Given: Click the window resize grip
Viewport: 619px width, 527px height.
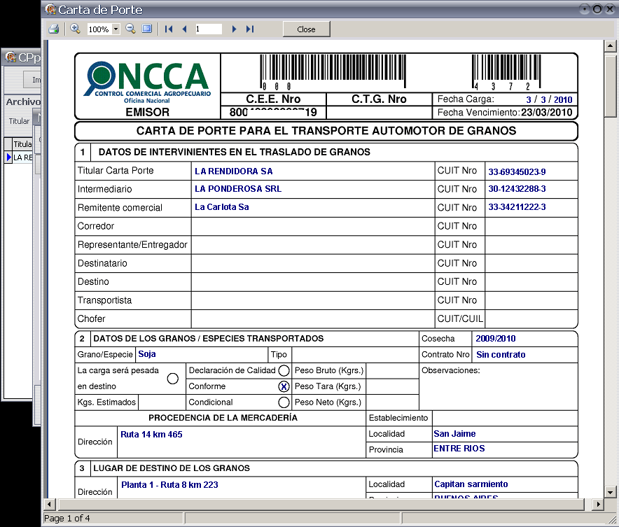Looking at the screenshot, I should tap(613, 520).
